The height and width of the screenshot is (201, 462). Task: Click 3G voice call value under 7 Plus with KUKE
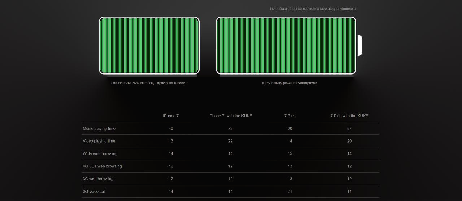(x=349, y=191)
